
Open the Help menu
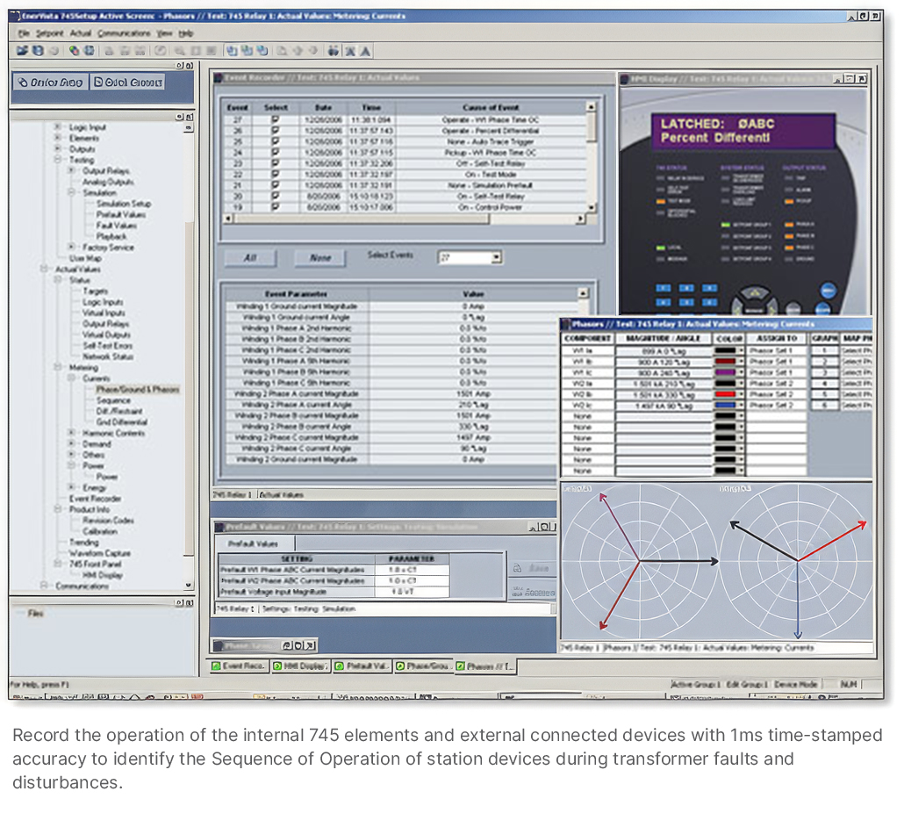click(x=186, y=33)
